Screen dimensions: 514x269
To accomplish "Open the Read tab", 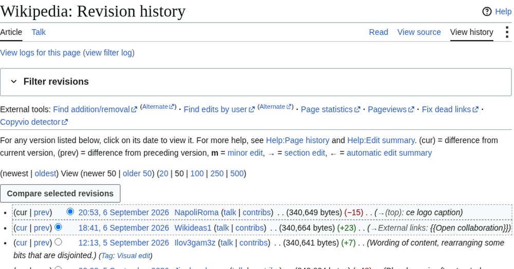I will 378,32.
